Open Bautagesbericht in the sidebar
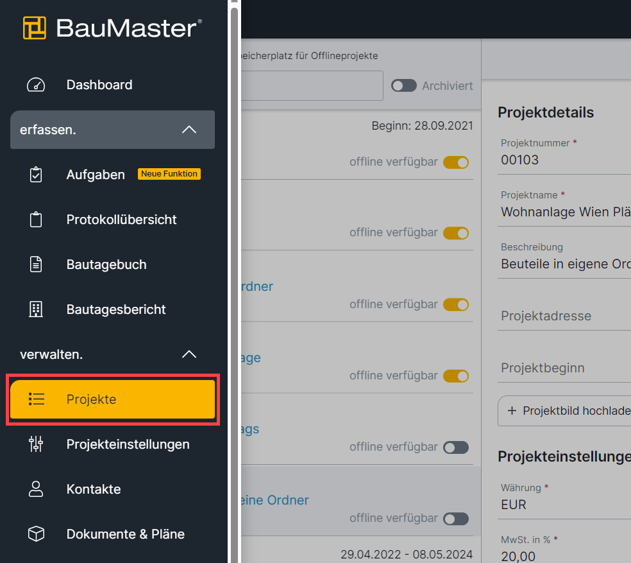The width and height of the screenshot is (631, 563). click(112, 309)
